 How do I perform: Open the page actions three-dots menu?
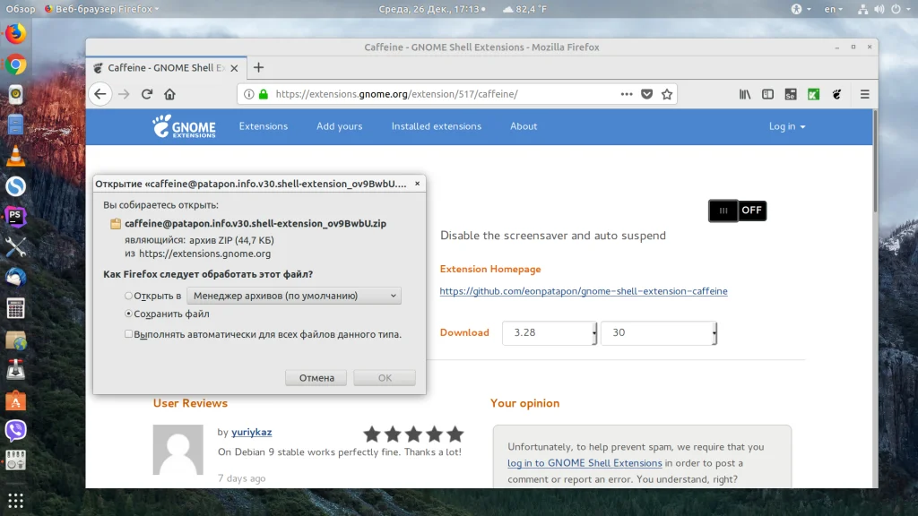coord(627,94)
